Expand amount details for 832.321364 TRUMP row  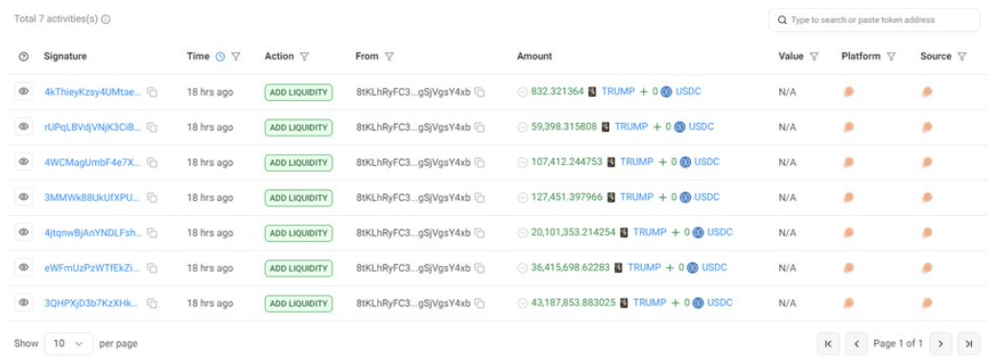click(523, 91)
